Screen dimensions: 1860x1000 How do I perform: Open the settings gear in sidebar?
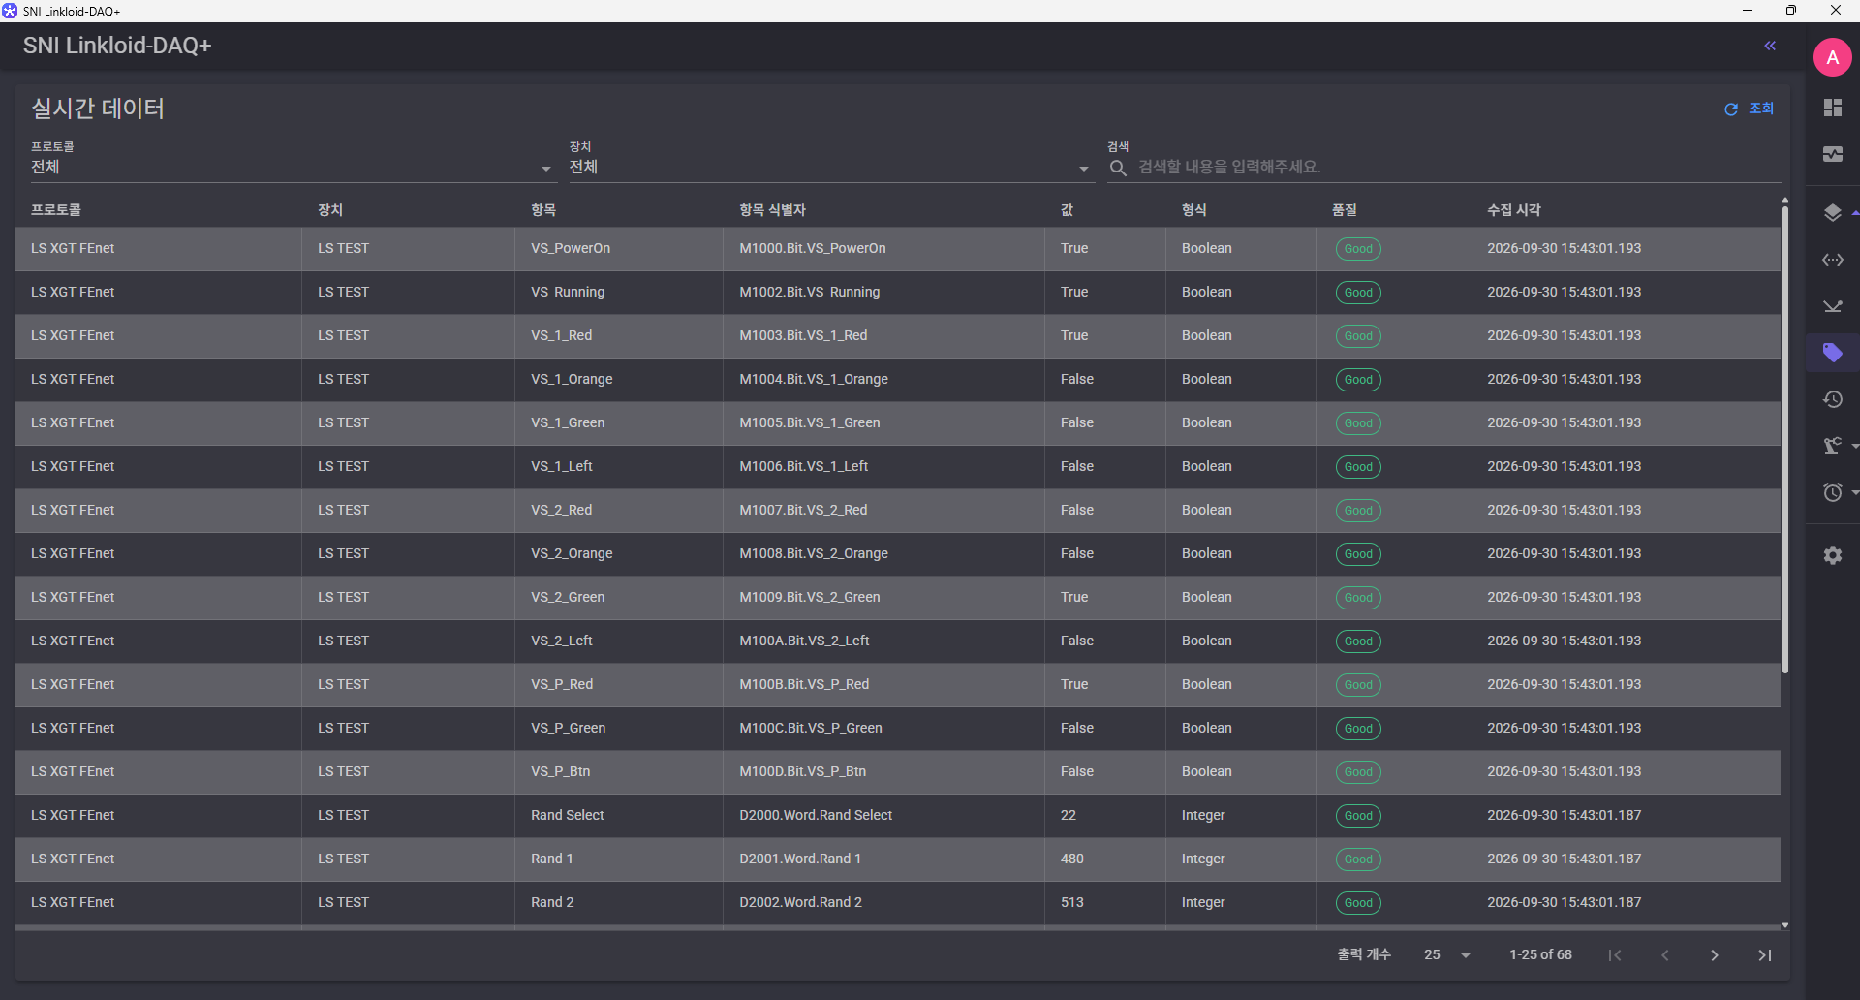(1832, 555)
